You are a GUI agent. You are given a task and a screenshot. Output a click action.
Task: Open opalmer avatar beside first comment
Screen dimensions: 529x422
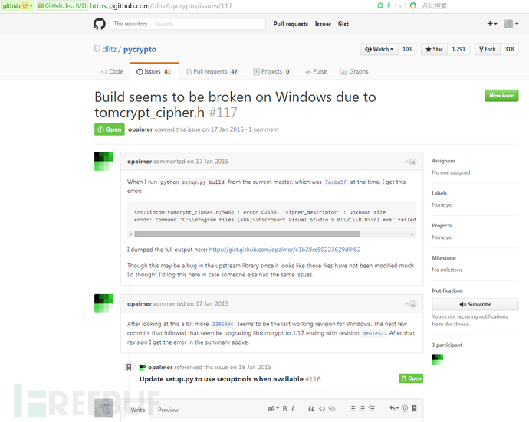point(104,162)
